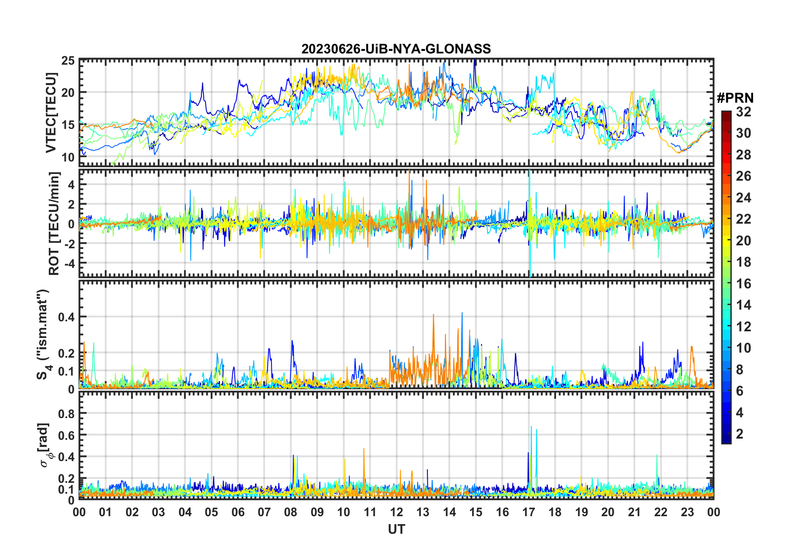Click colorbar tick label 8
The image size is (793, 555).
click(740, 370)
